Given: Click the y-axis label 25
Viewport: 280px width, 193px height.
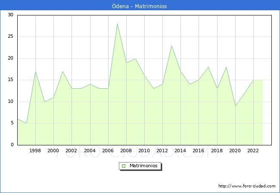Looking at the screenshot, I should [x=11, y=36].
